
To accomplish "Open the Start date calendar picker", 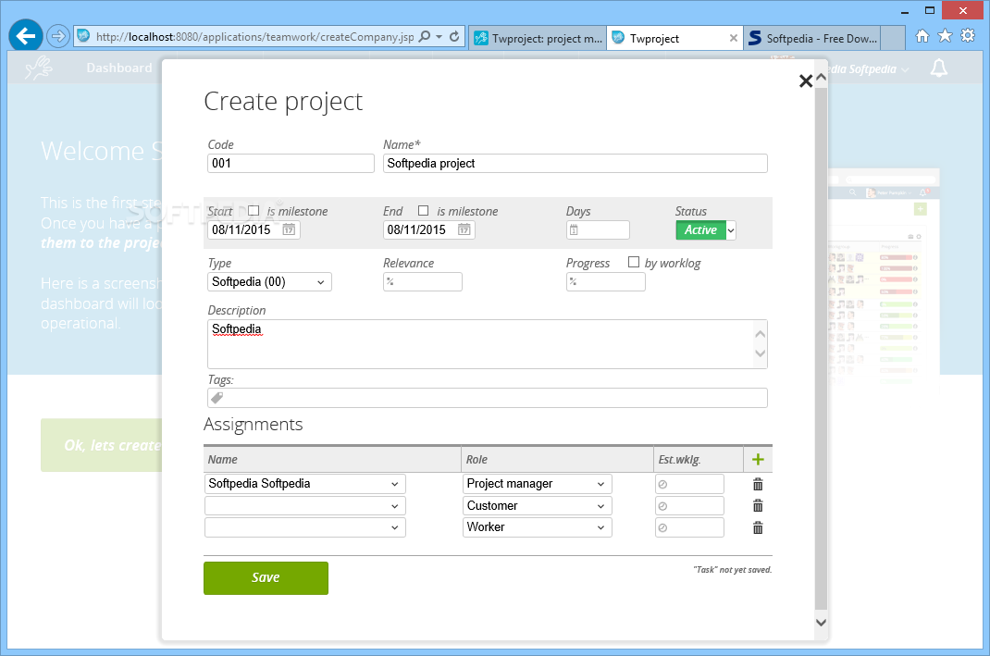I will [x=289, y=229].
